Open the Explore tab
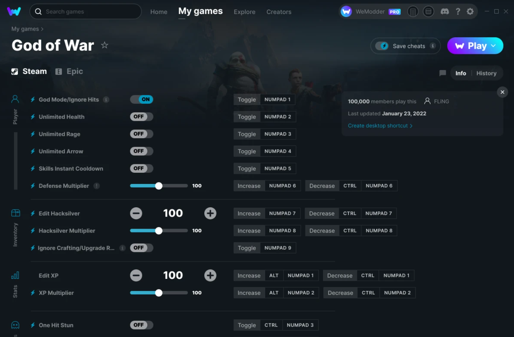Screen dimensions: 514x337 (x=245, y=12)
